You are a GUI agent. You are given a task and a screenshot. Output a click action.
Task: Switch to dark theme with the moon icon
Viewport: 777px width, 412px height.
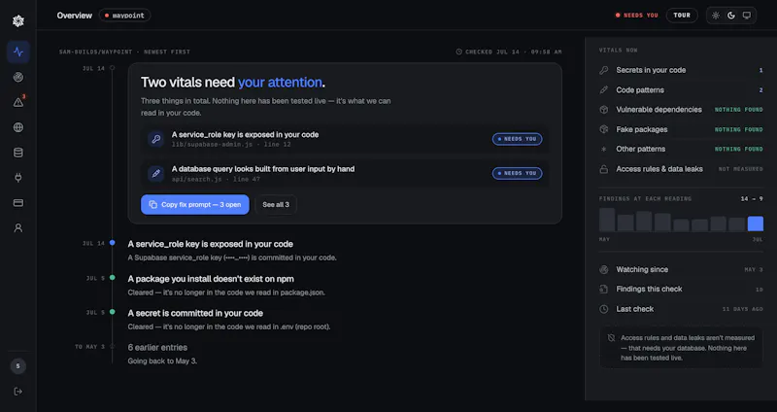click(731, 16)
